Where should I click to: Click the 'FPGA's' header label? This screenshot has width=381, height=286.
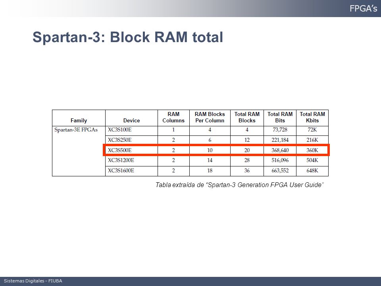[x=363, y=8]
